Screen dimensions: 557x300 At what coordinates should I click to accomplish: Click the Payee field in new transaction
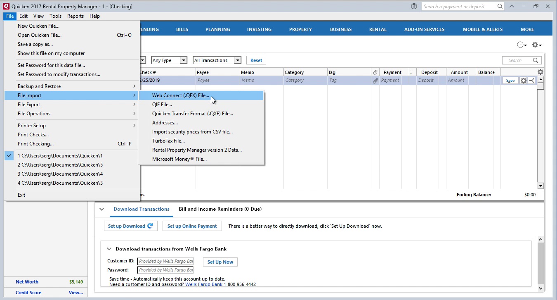(218, 81)
